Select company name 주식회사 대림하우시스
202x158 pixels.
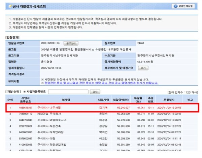52,120
